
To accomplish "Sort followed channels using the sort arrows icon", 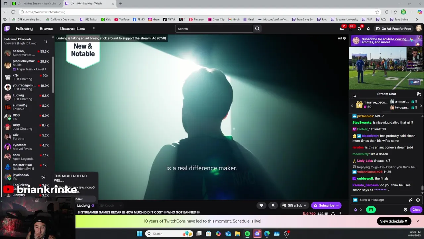I will coord(45,41).
